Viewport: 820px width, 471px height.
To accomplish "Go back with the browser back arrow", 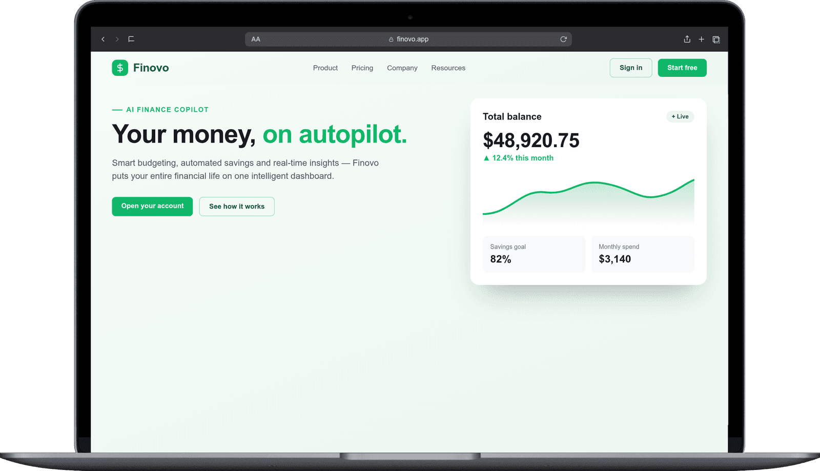I will 103,39.
